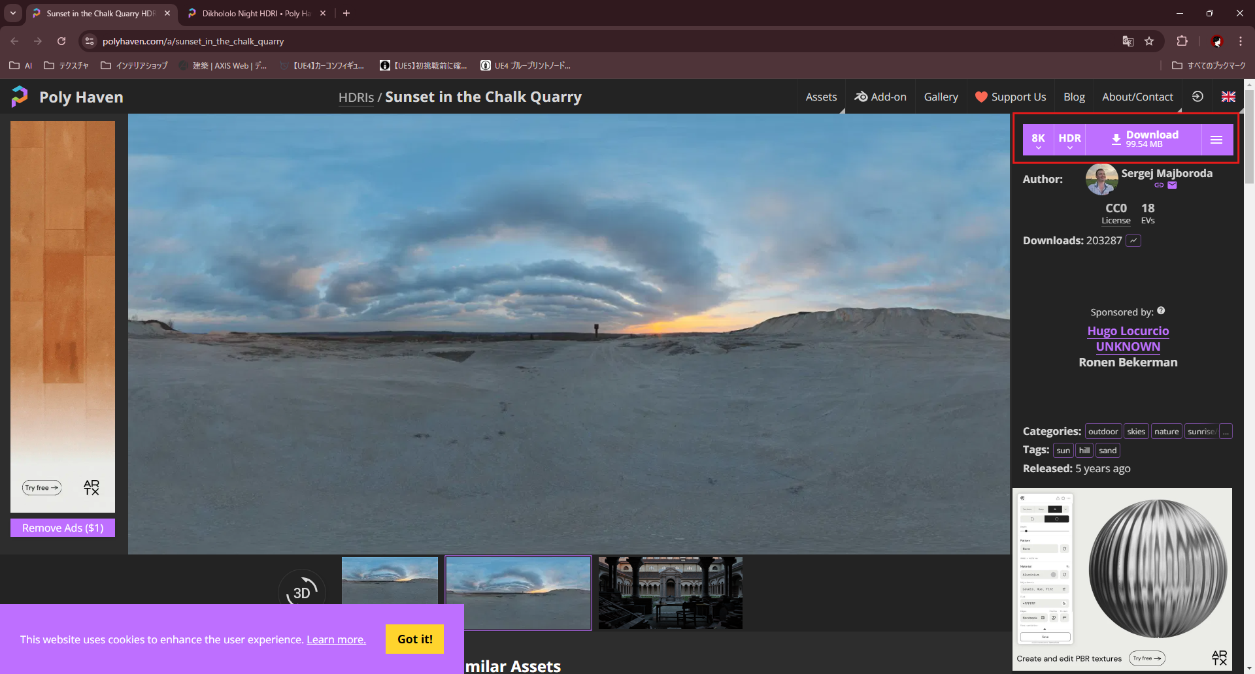The height and width of the screenshot is (674, 1255).
Task: Expand the hidden categories with ellipsis button
Action: tap(1226, 432)
